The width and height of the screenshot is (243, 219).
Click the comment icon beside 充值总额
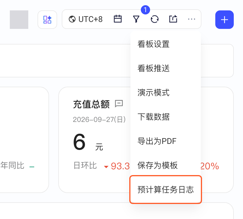[119, 104]
